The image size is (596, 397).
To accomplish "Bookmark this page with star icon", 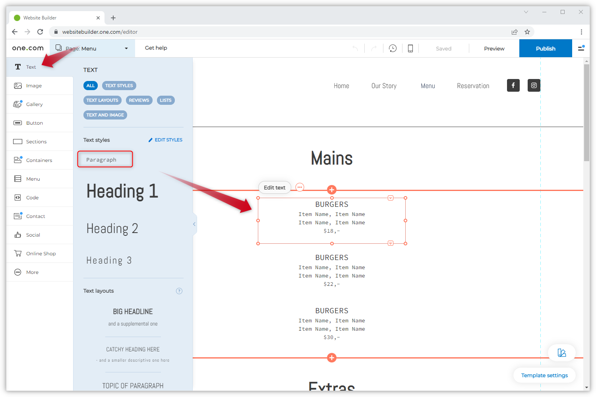I will point(527,32).
